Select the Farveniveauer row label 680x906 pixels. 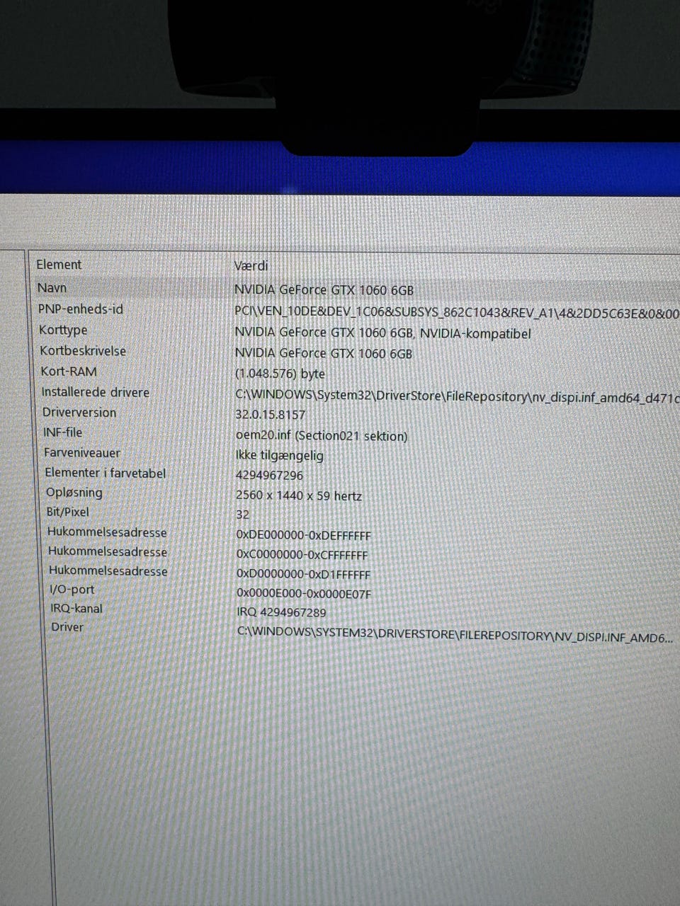pyautogui.click(x=81, y=453)
